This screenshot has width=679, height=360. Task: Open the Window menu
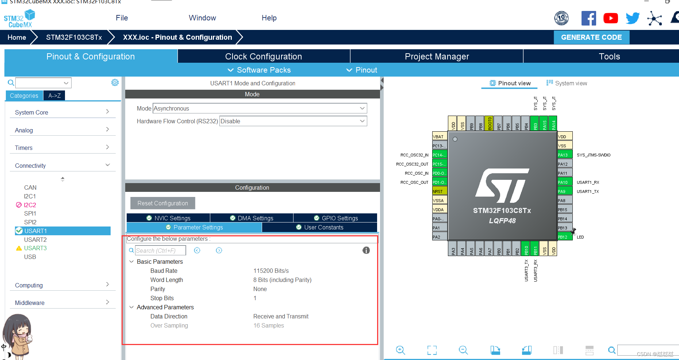pyautogui.click(x=202, y=18)
